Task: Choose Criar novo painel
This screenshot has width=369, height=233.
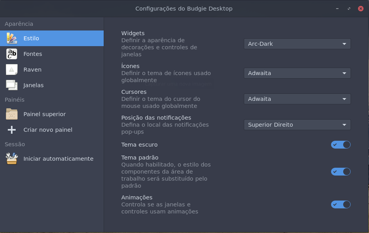Action: click(52, 130)
